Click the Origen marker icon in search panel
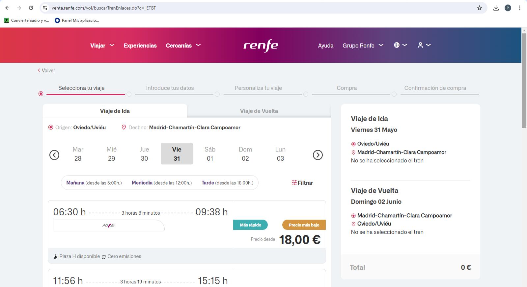The image size is (527, 287). [x=51, y=127]
